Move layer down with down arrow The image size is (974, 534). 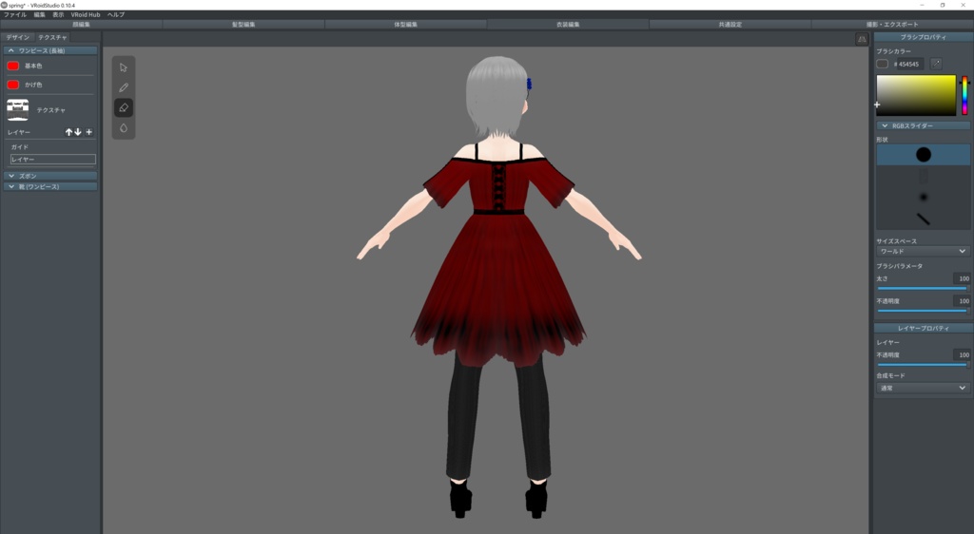click(78, 132)
